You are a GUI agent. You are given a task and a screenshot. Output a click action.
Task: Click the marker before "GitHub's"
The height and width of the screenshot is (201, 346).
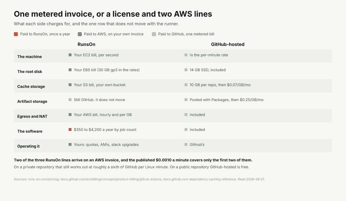[x=186, y=144]
